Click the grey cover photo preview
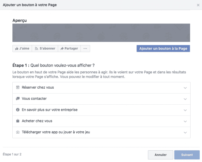Screen dimensions: 202x162 (x=101, y=33)
